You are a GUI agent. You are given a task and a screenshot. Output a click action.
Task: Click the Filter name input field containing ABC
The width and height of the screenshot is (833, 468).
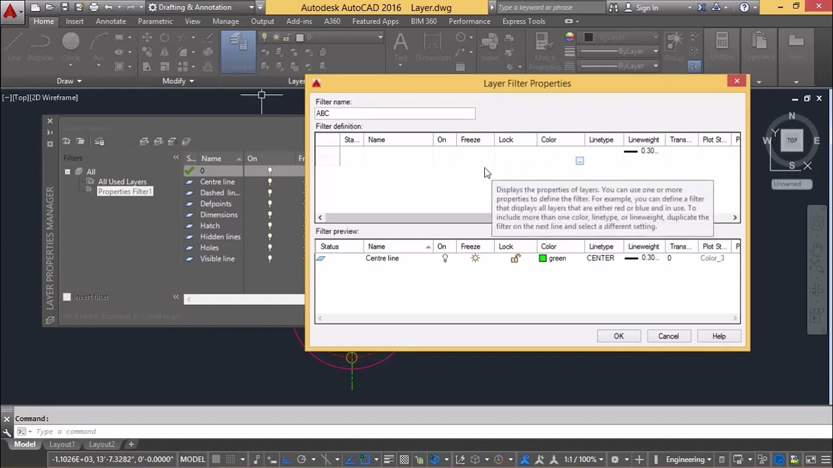(395, 113)
